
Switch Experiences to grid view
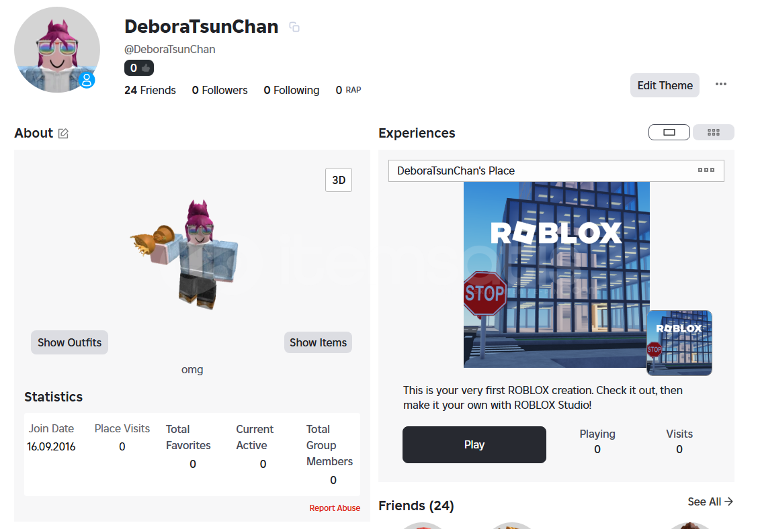714,132
